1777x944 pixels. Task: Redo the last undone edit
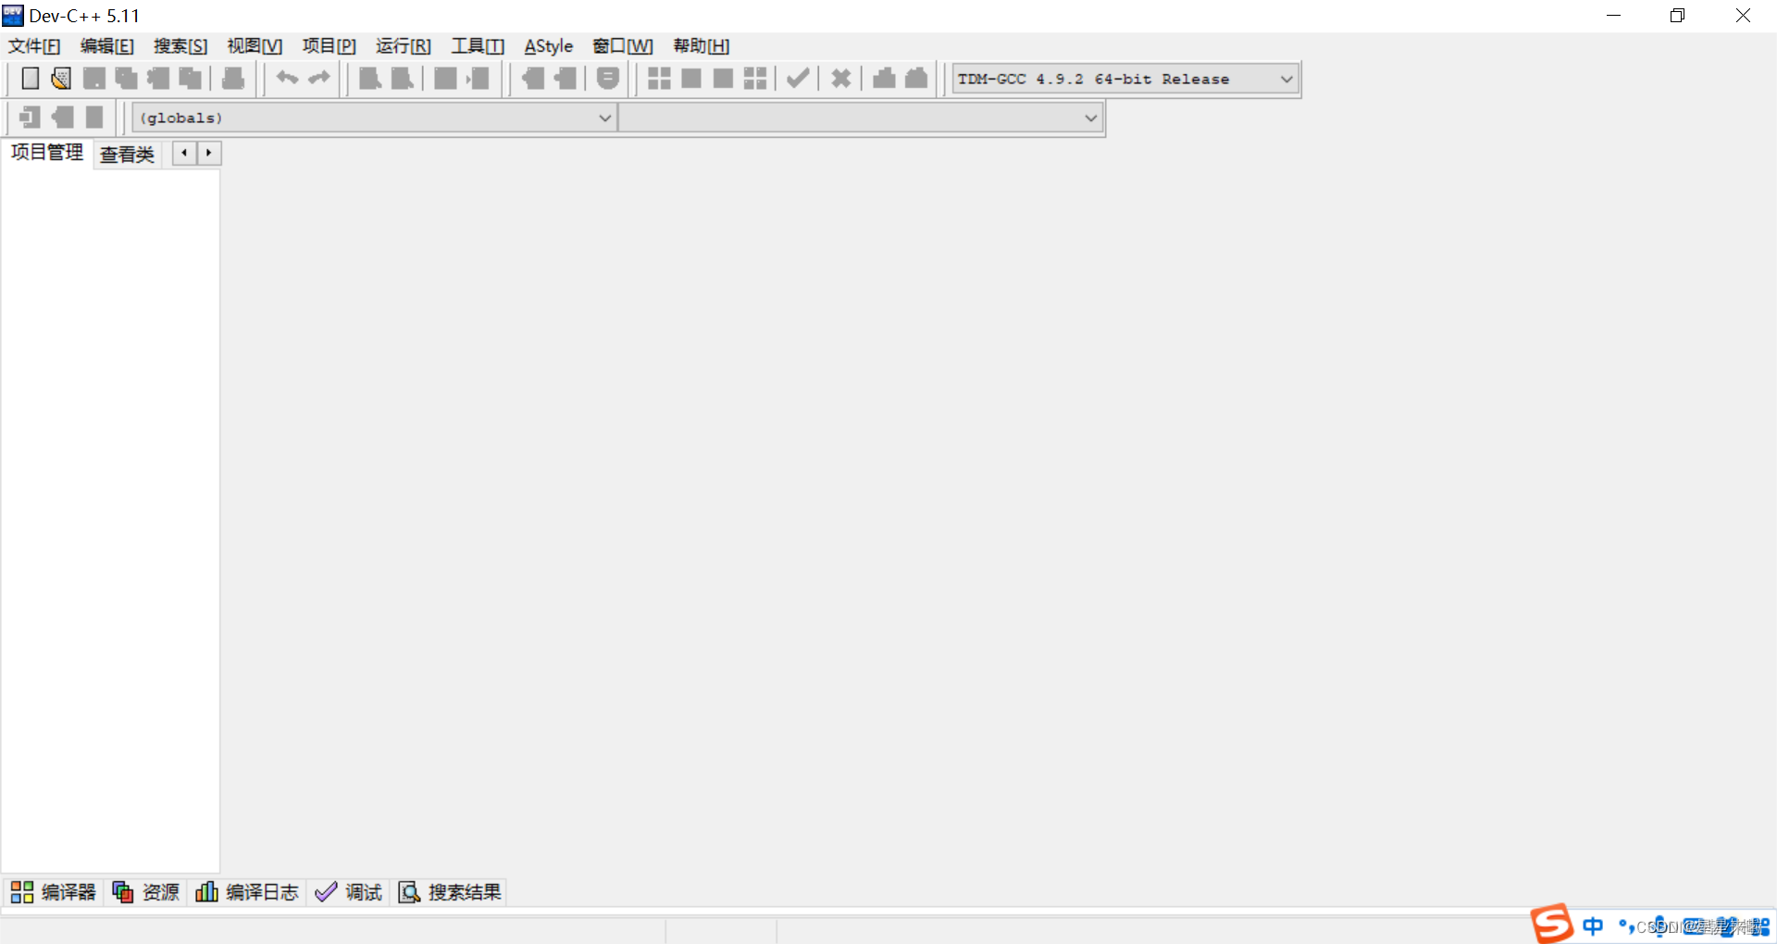pyautogui.click(x=319, y=79)
